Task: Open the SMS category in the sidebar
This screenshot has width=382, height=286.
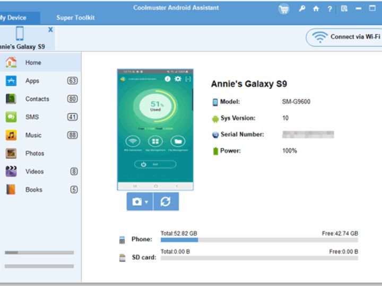Action: coord(40,117)
